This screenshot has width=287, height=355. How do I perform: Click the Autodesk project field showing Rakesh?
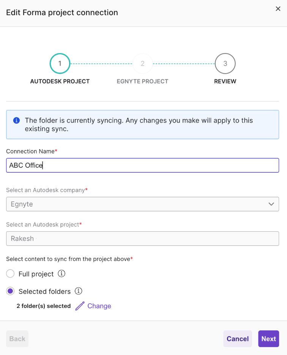[x=142, y=238]
